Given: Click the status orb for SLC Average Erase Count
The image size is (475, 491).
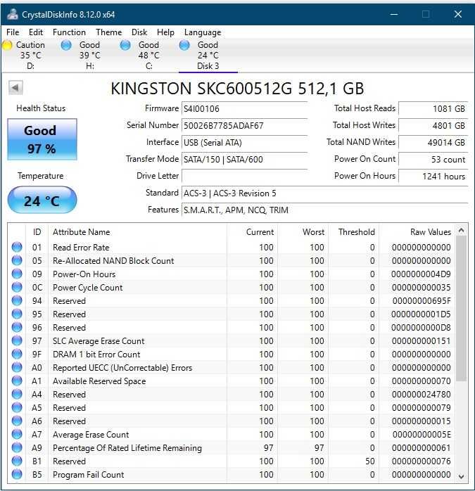Looking at the screenshot, I should click(x=17, y=340).
